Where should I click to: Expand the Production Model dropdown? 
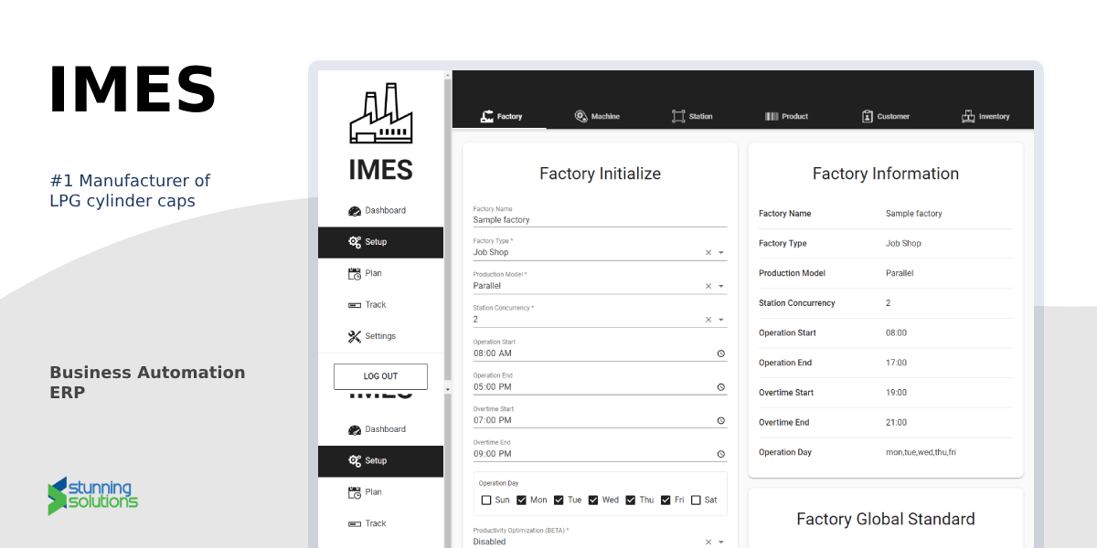click(721, 285)
